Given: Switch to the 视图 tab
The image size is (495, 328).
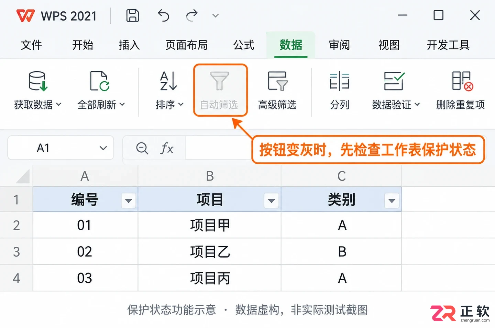Looking at the screenshot, I should click(389, 45).
